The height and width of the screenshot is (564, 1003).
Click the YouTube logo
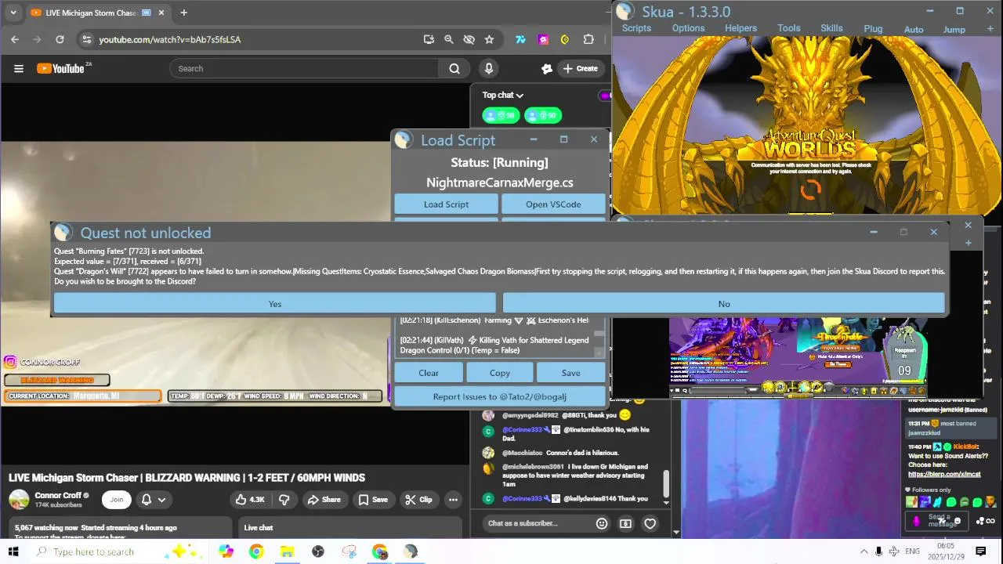61,68
